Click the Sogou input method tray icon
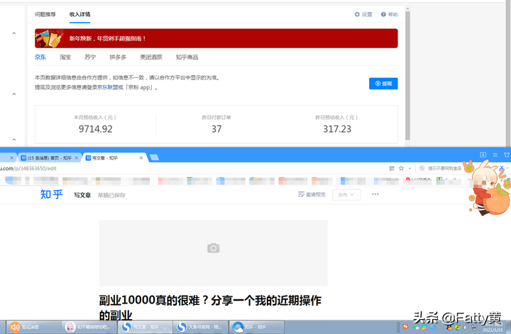511x334 pixels. 406,326
